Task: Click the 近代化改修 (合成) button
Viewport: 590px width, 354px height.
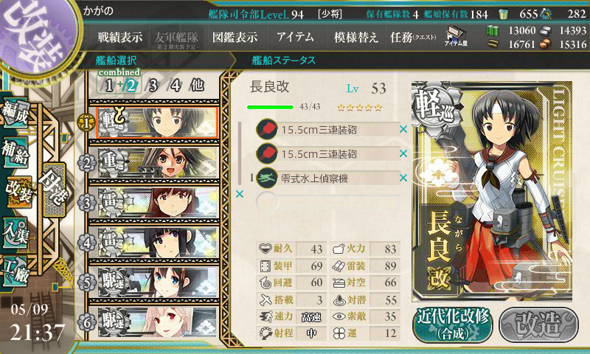Action: pyautogui.click(x=453, y=324)
